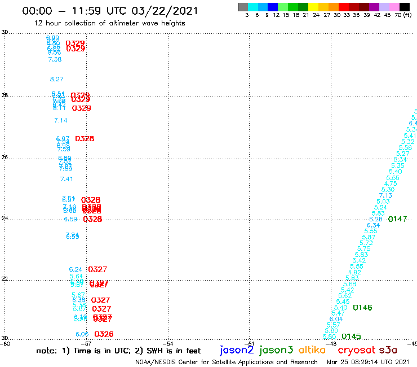Click the bright red 33 ft legend swatch
Viewport: 417px width, 367px height.
coord(344,7)
